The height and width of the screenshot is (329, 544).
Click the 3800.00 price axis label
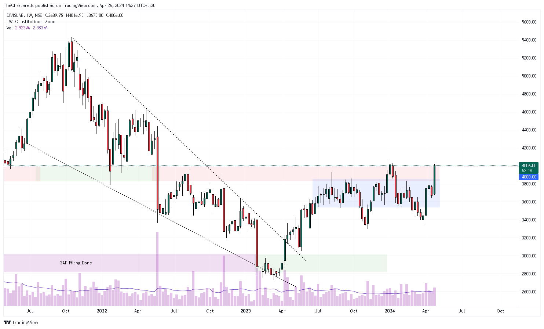click(x=529, y=184)
